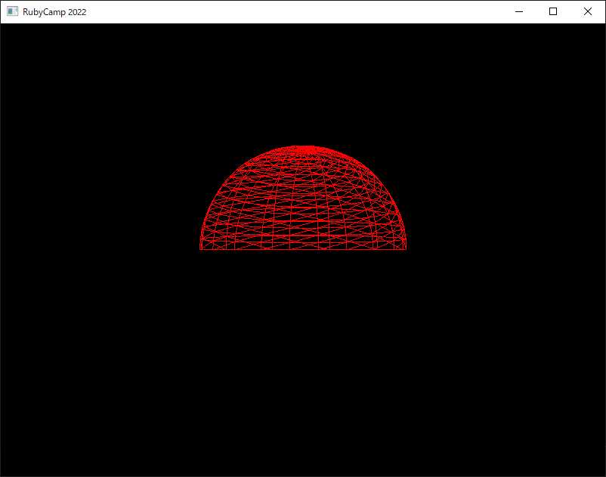Click the black canvas below the dome
The height and width of the screenshot is (477, 606).
coord(303,363)
